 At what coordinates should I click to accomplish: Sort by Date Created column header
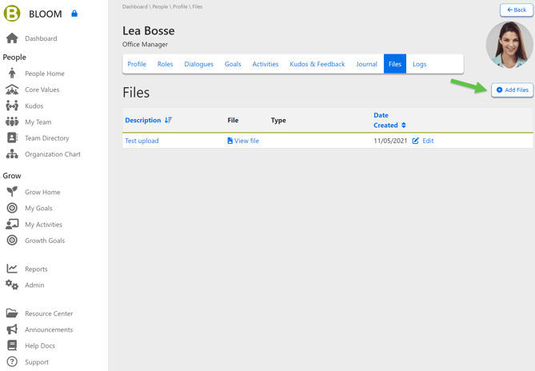pyautogui.click(x=385, y=120)
